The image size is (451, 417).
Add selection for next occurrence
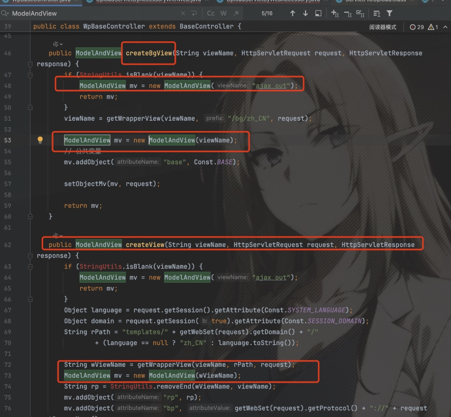(x=335, y=13)
